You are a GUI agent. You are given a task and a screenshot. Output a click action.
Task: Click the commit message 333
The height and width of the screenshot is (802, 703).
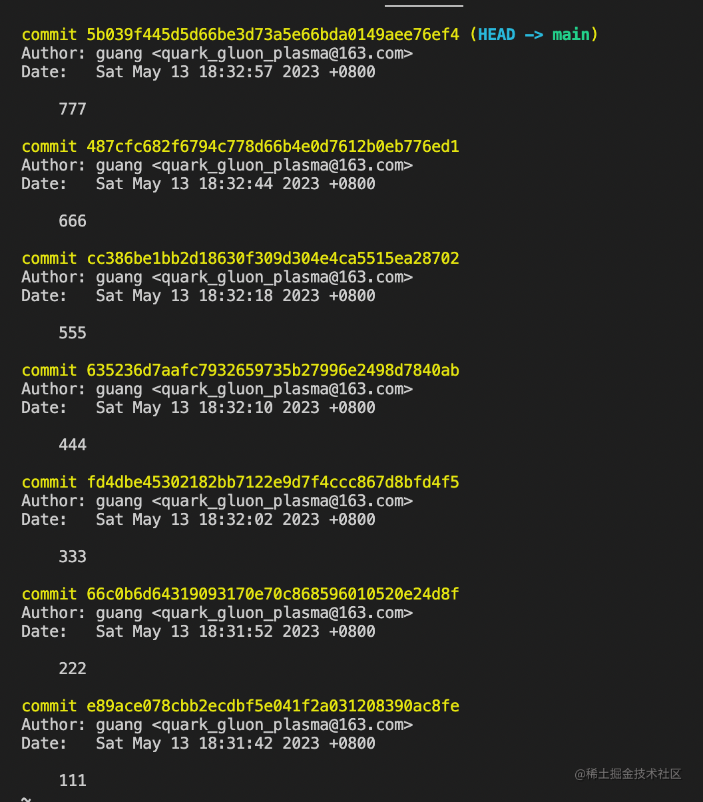(x=73, y=557)
